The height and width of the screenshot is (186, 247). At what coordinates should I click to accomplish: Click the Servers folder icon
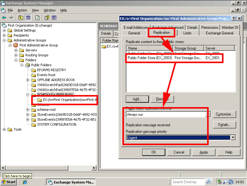[x=21, y=50]
